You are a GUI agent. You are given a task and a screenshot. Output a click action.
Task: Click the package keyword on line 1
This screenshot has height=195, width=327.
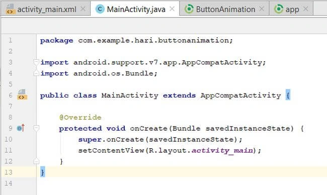(x=56, y=40)
